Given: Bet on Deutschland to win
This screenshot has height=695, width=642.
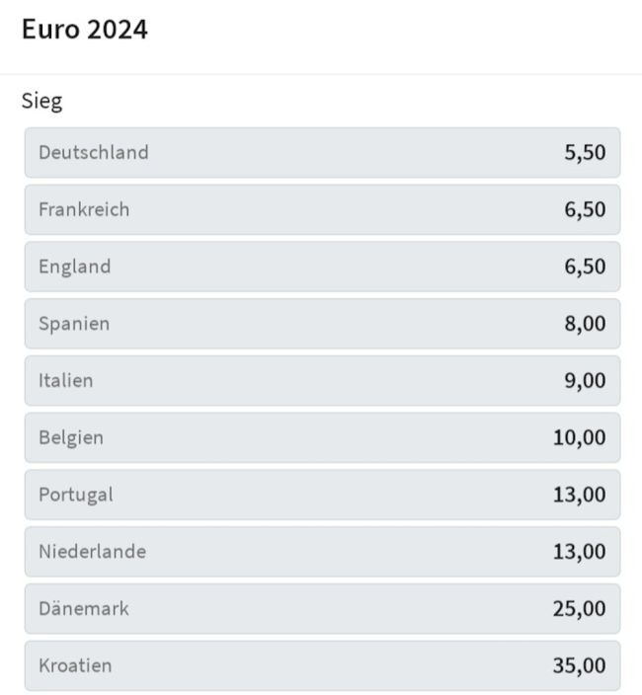Looking at the screenshot, I should point(322,152).
